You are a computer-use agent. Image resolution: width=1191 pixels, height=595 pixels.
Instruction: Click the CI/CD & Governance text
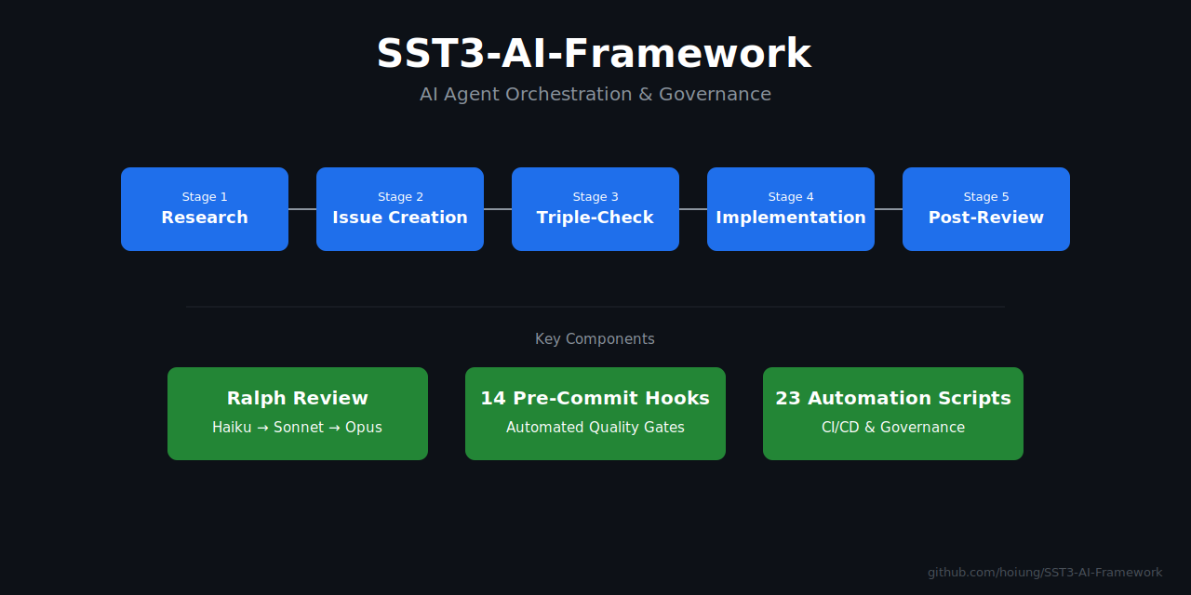[893, 428]
